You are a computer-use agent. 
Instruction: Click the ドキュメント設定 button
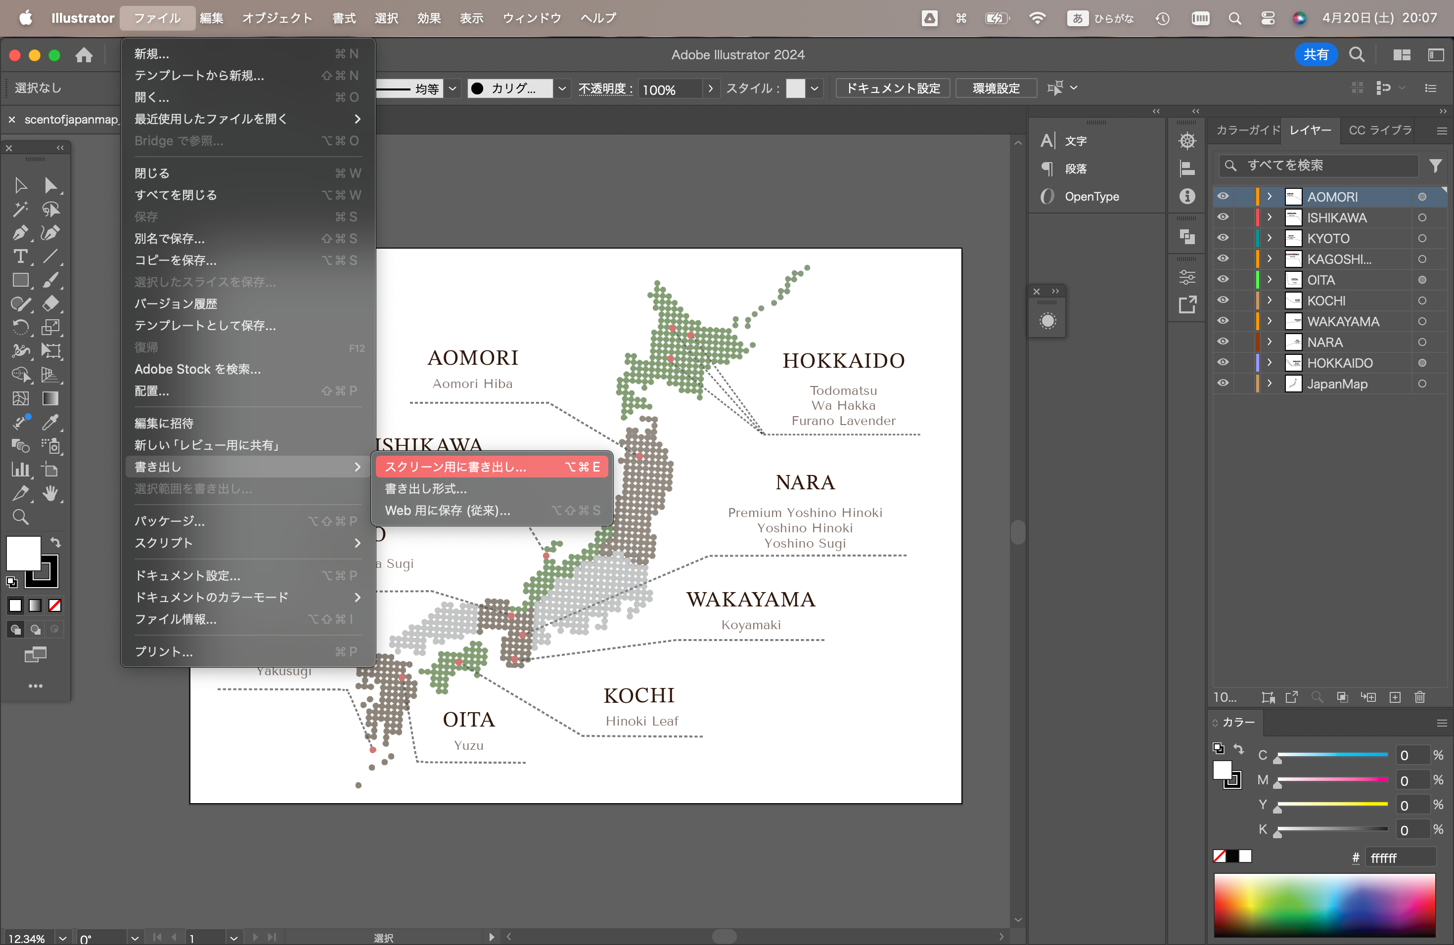[892, 88]
